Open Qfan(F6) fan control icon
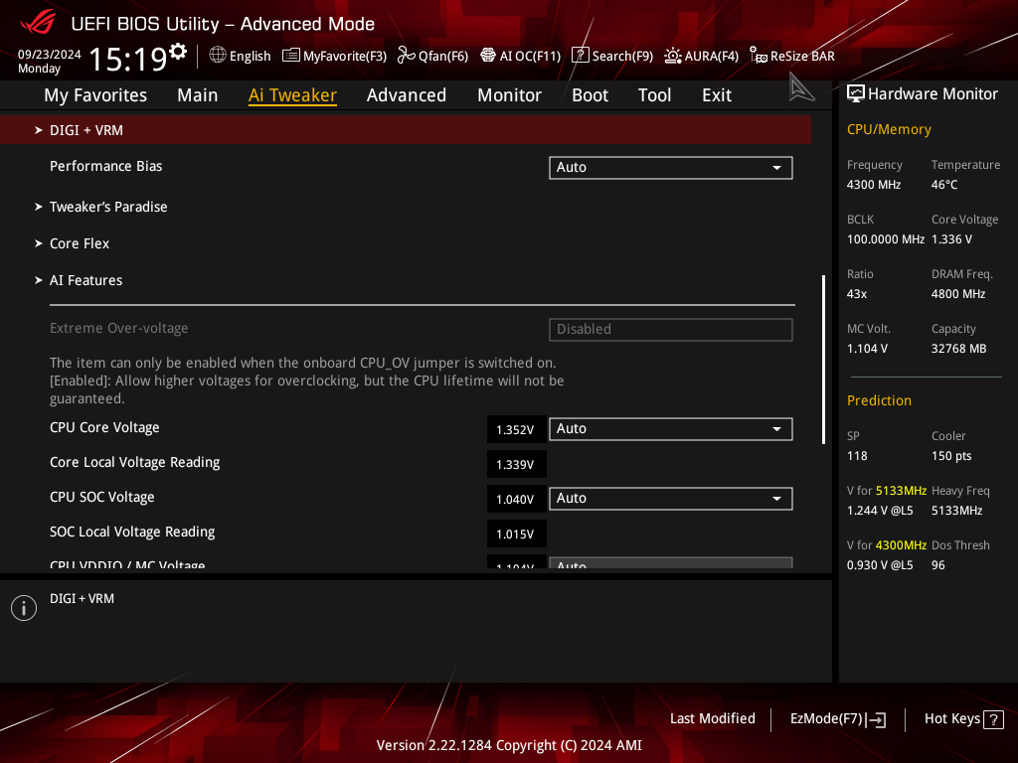Viewport: 1018px width, 763px height. [406, 56]
